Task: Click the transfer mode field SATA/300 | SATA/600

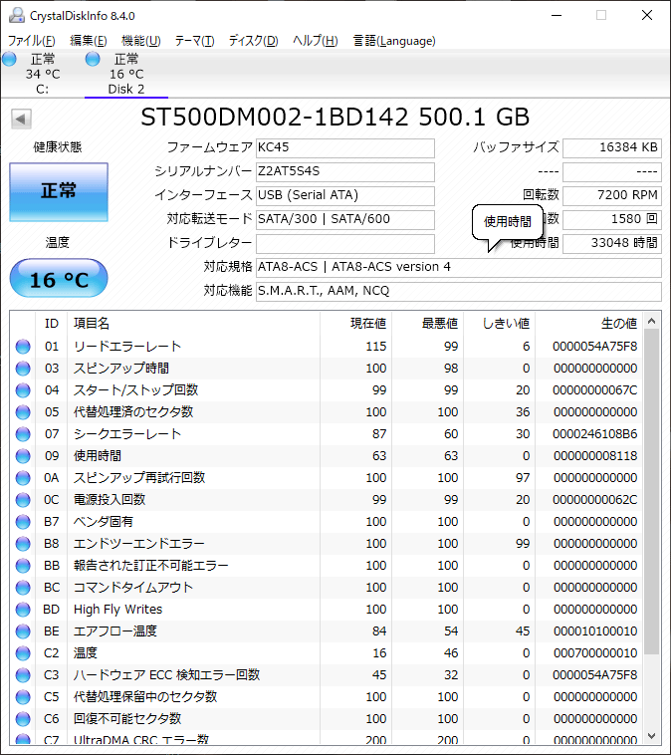Action: click(x=345, y=219)
